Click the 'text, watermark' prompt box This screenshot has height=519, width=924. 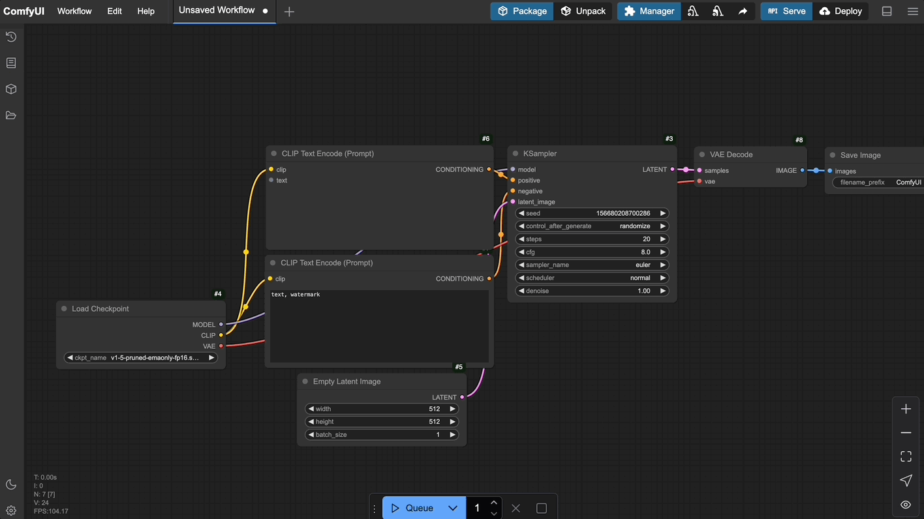click(x=379, y=326)
